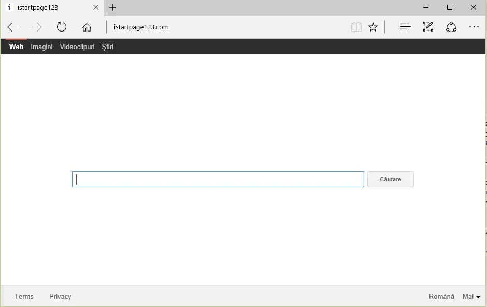Open a new tab with plus
Screen dimensions: 487x307
pyautogui.click(x=113, y=7)
